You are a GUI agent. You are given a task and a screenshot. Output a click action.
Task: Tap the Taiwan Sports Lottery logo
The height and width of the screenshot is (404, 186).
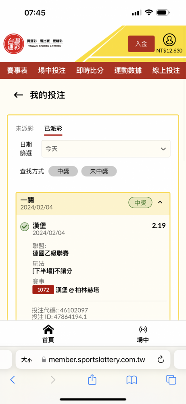[33, 44]
